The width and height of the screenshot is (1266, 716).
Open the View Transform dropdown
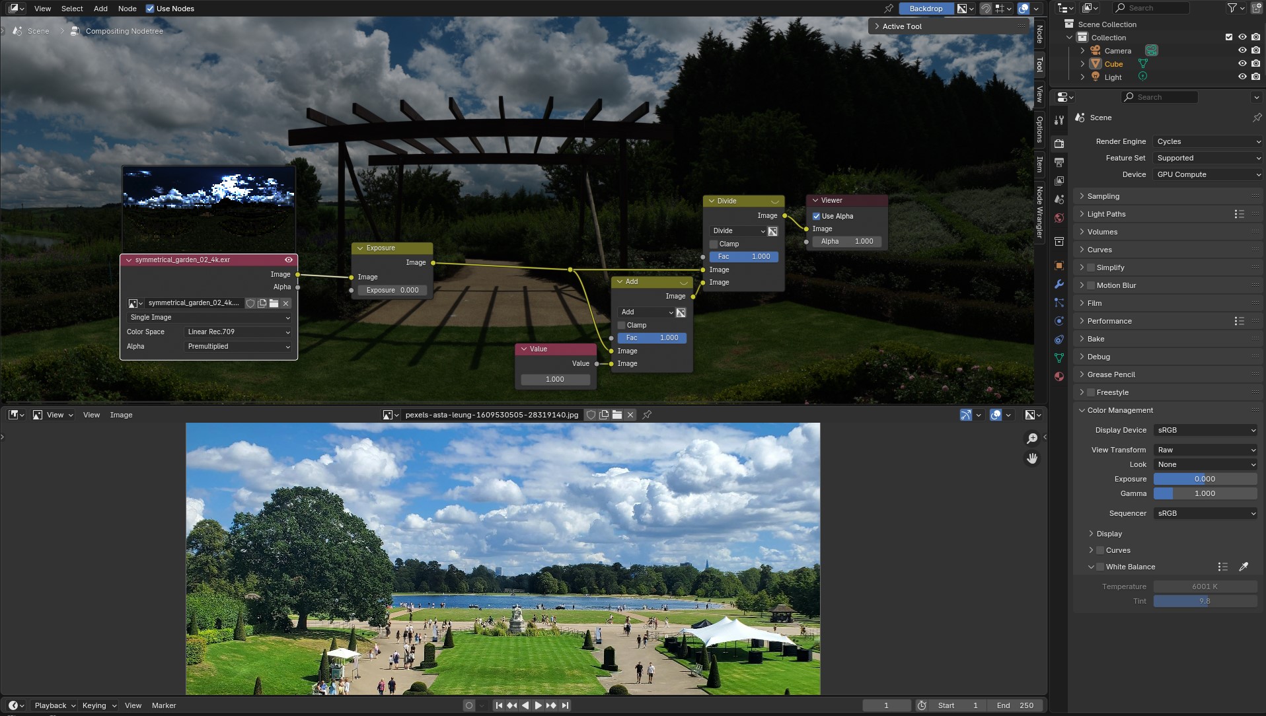click(x=1206, y=450)
